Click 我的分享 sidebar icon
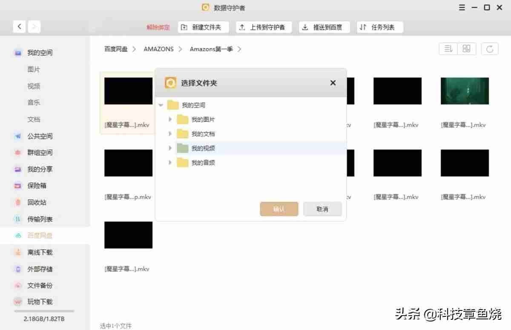The height and width of the screenshot is (330, 511). [18, 169]
